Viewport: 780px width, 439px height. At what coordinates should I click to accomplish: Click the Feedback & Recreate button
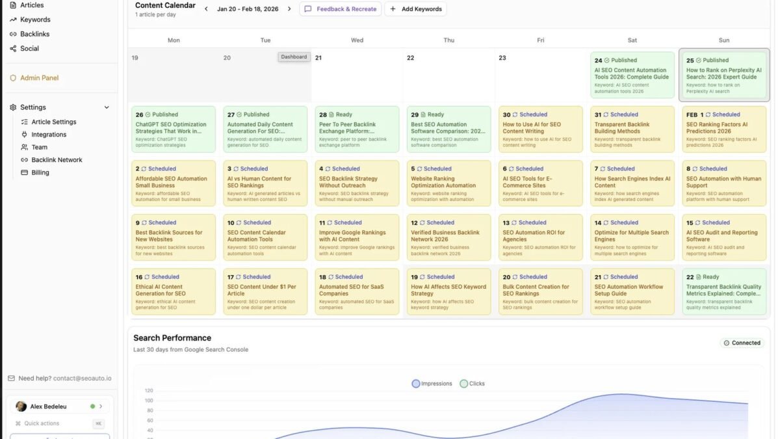340,9
